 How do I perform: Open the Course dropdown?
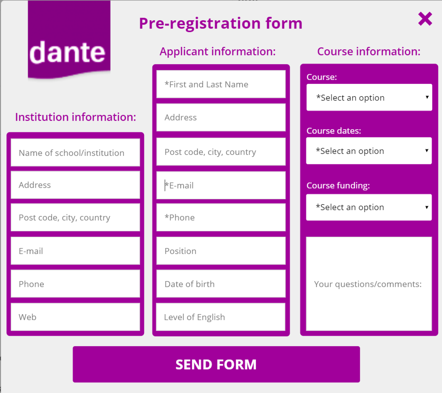[x=369, y=98]
